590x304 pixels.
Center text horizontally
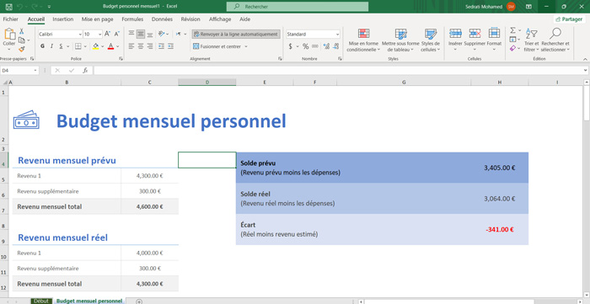(141, 46)
